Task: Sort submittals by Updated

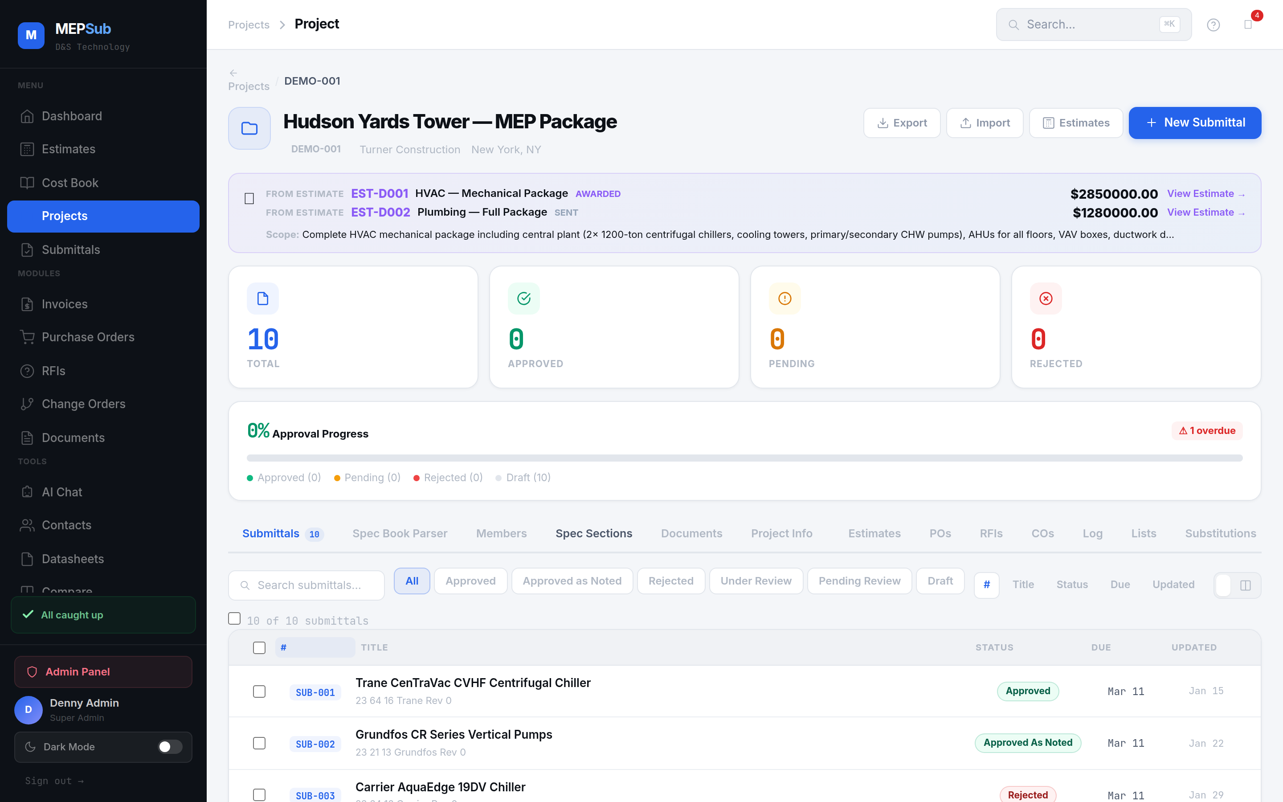Action: pos(1173,584)
